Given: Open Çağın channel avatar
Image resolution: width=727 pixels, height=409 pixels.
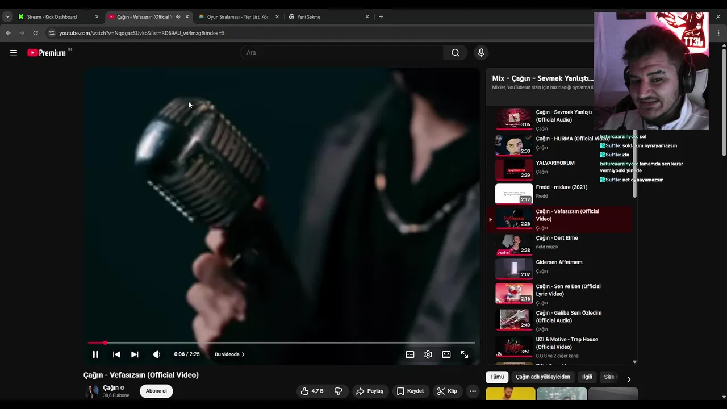Looking at the screenshot, I should [91, 391].
